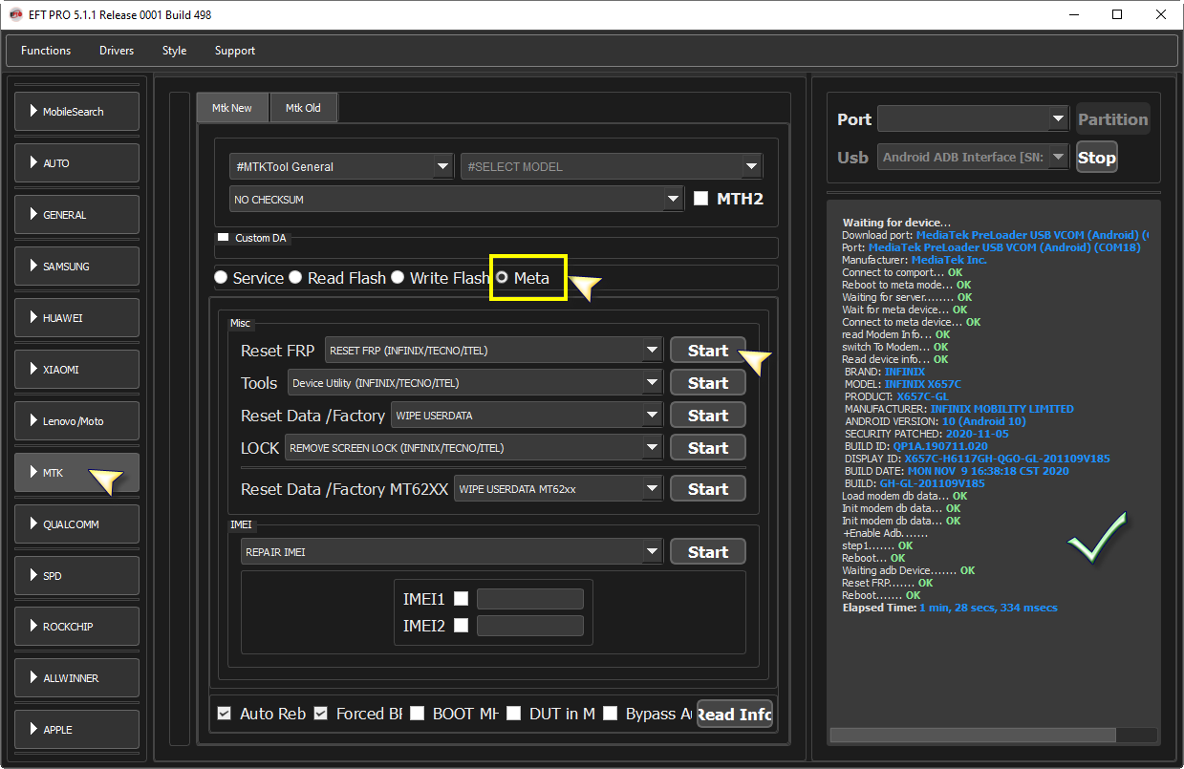
Task: Enable the IMEI1 checkbox
Action: [462, 599]
